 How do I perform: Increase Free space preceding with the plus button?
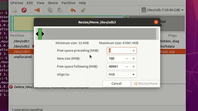click(133, 51)
